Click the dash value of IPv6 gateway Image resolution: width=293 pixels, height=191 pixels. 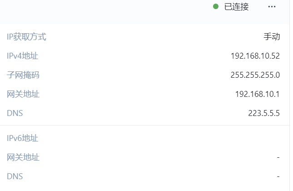pyautogui.click(x=278, y=157)
